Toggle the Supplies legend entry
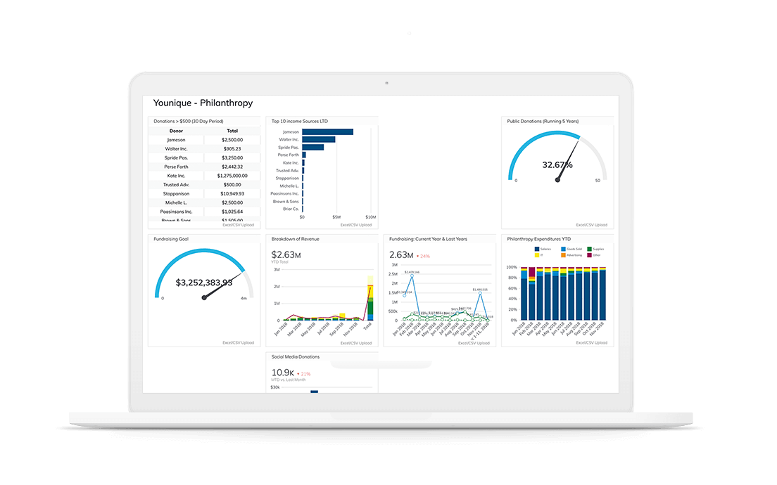Image resolution: width=777 pixels, height=485 pixels. point(588,249)
